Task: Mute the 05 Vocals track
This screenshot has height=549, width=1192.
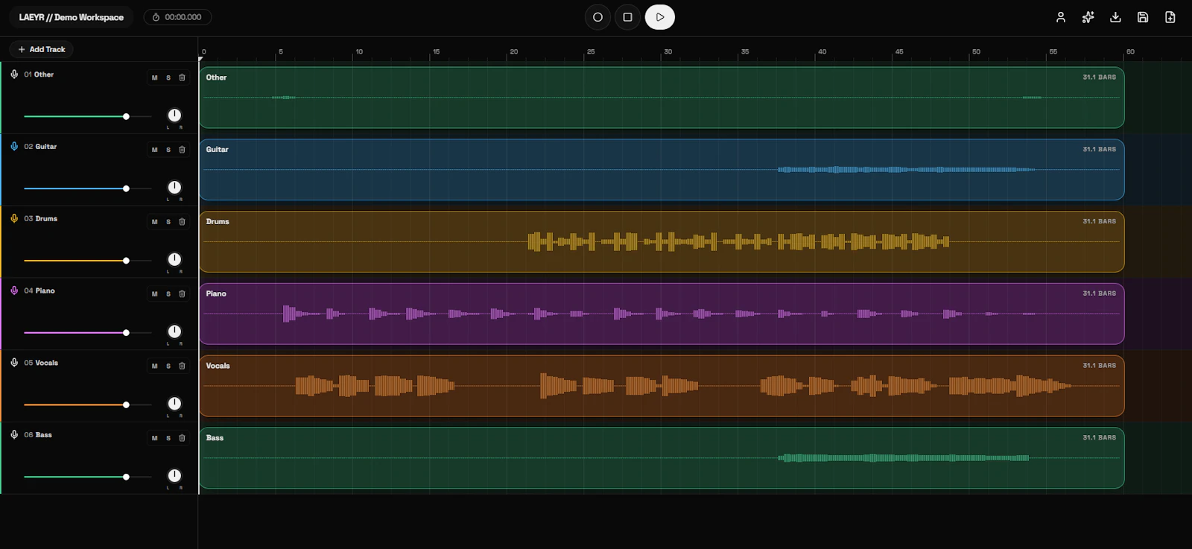Action: click(154, 366)
